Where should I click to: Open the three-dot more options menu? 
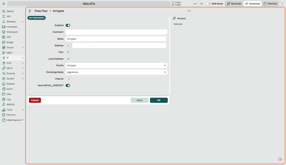282,4
